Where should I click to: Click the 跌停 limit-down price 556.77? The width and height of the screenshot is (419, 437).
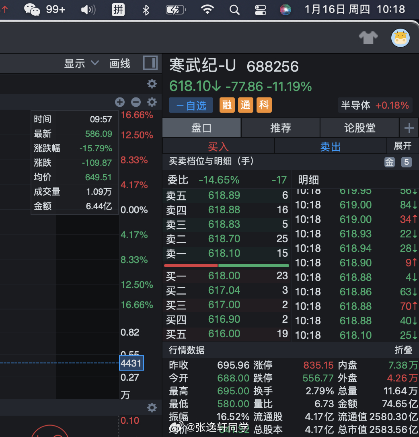(318, 378)
